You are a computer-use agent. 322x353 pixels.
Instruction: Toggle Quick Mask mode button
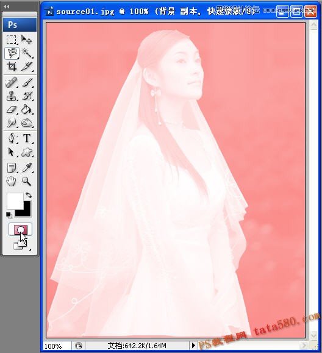click(21, 230)
